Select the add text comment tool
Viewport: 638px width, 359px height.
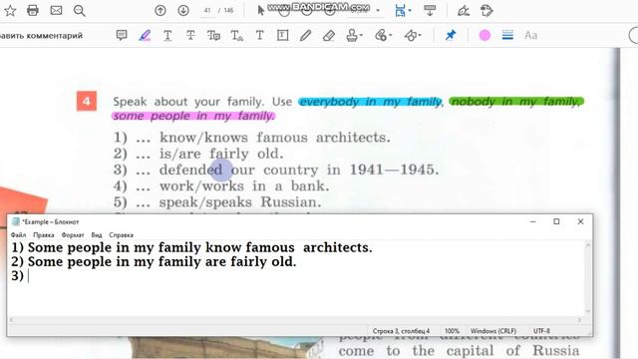[x=259, y=36]
